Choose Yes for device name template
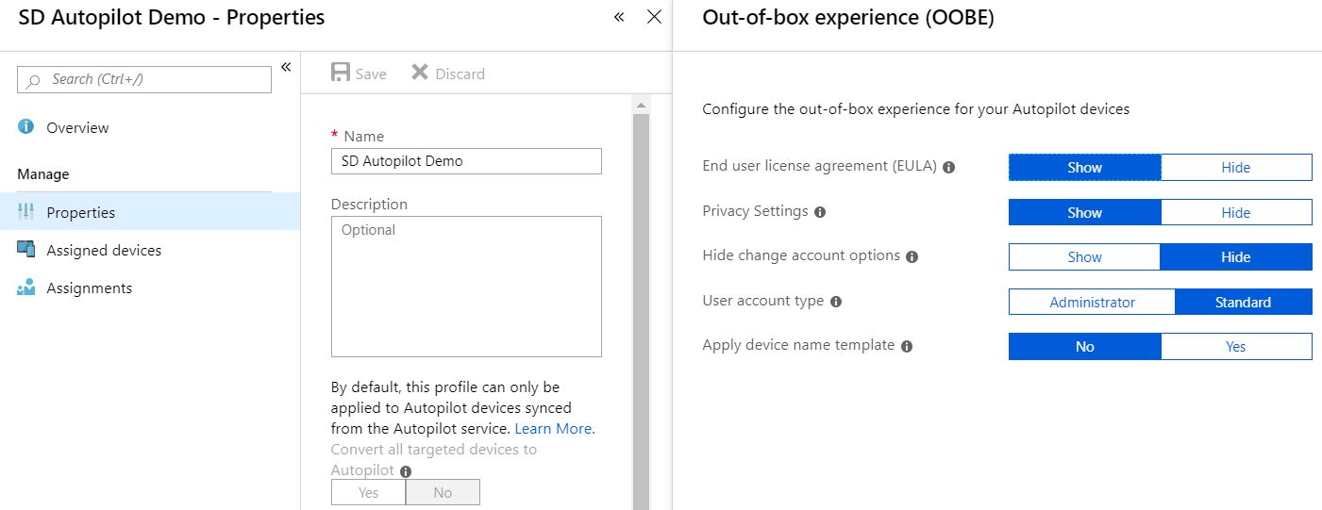 [x=1236, y=346]
